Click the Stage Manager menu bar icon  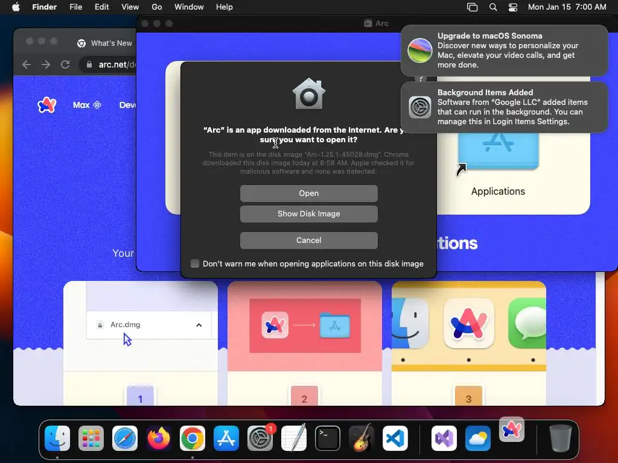click(x=472, y=7)
